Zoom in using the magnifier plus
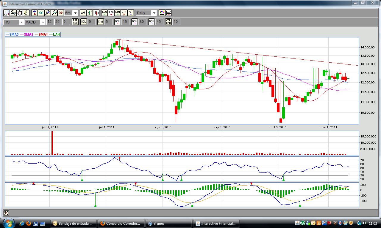The width and height of the screenshot is (381, 228). point(48,13)
